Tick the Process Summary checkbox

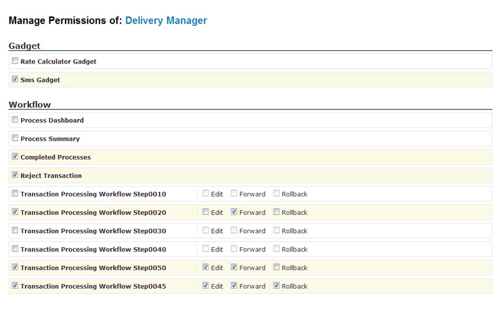point(15,138)
